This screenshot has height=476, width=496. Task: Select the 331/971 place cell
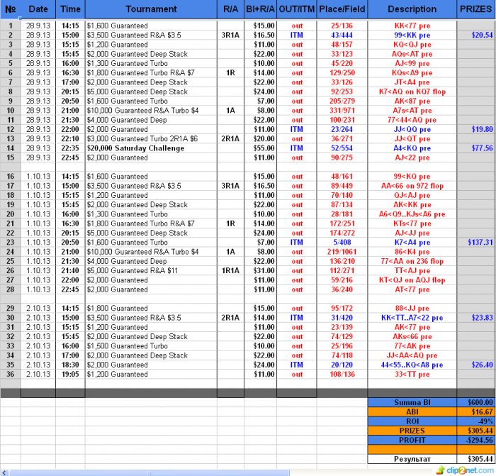pyautogui.click(x=342, y=111)
